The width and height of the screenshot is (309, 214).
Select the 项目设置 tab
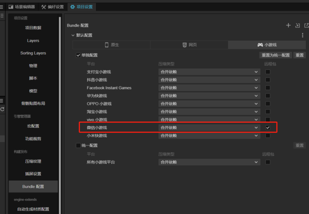pos(81,7)
